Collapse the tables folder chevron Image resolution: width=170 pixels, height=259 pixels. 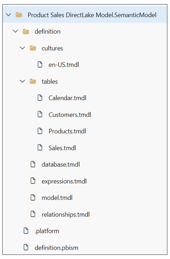(22, 81)
